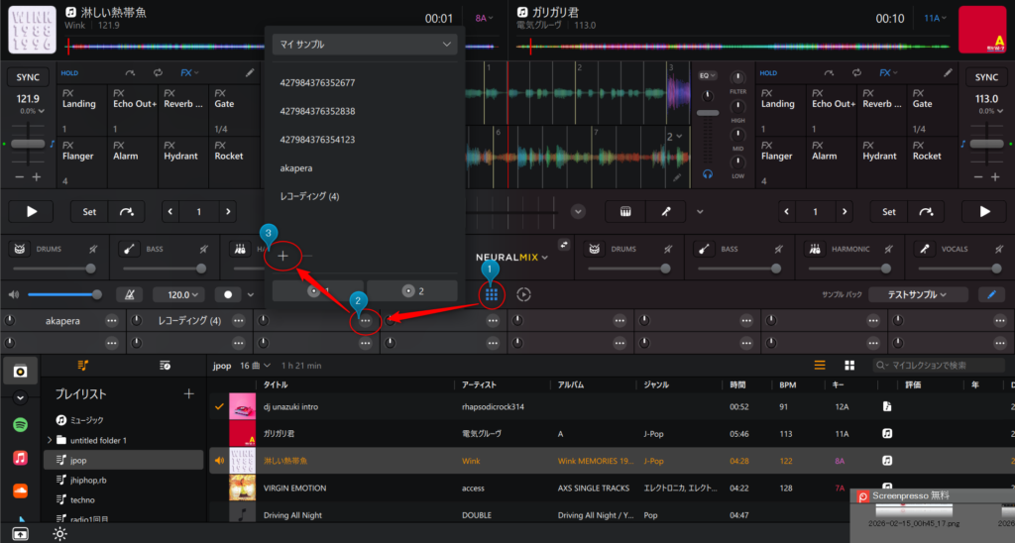This screenshot has height=543, width=1015.
Task: Open the SoundCloud source in sidebar
Action: click(20, 490)
